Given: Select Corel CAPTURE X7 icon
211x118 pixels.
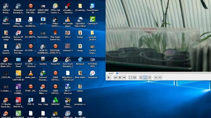Looking at the screenshot, I should coord(18,76).
